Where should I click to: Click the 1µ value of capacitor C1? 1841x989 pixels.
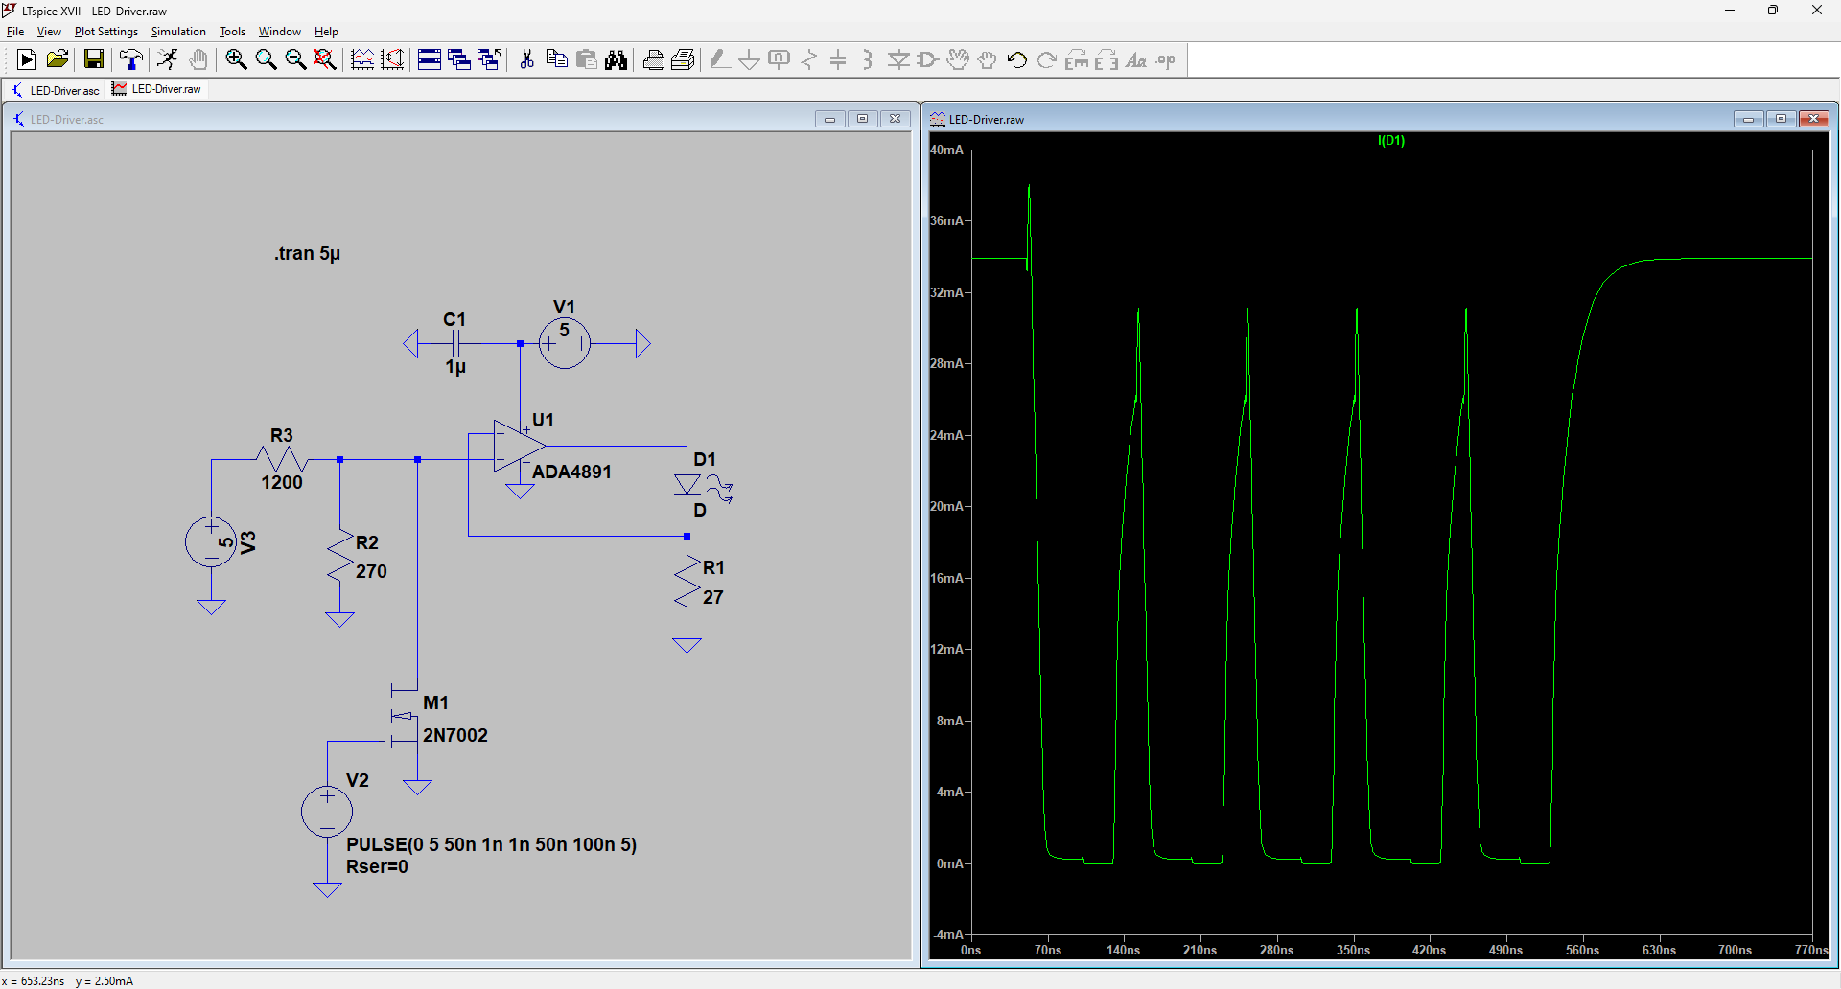click(x=455, y=367)
